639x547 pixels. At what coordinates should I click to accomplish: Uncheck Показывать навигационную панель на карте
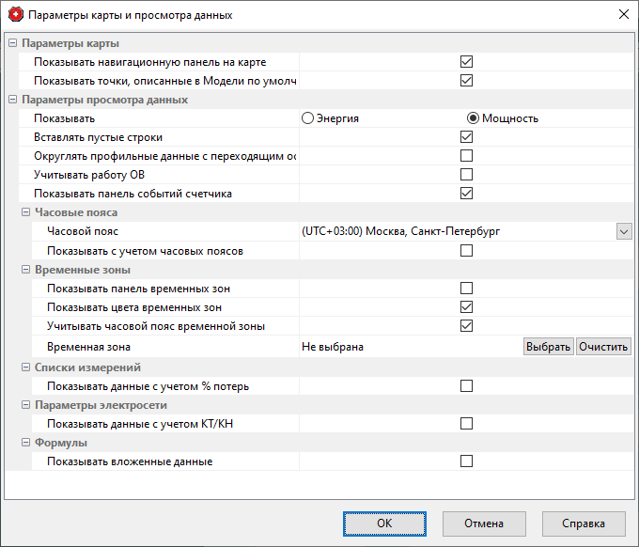(466, 62)
